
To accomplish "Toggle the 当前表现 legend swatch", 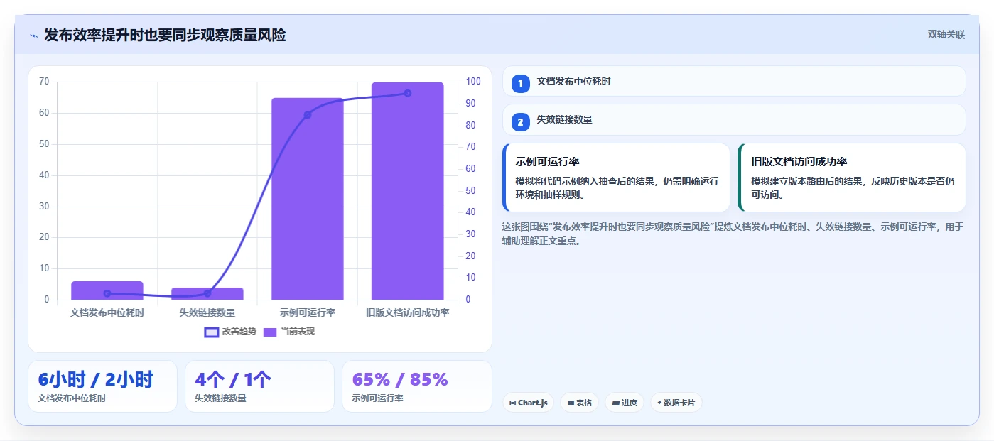I will coord(270,332).
